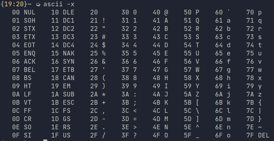Select the "21 !" entry
The width and height of the screenshot is (274, 141).
[x=98, y=20]
